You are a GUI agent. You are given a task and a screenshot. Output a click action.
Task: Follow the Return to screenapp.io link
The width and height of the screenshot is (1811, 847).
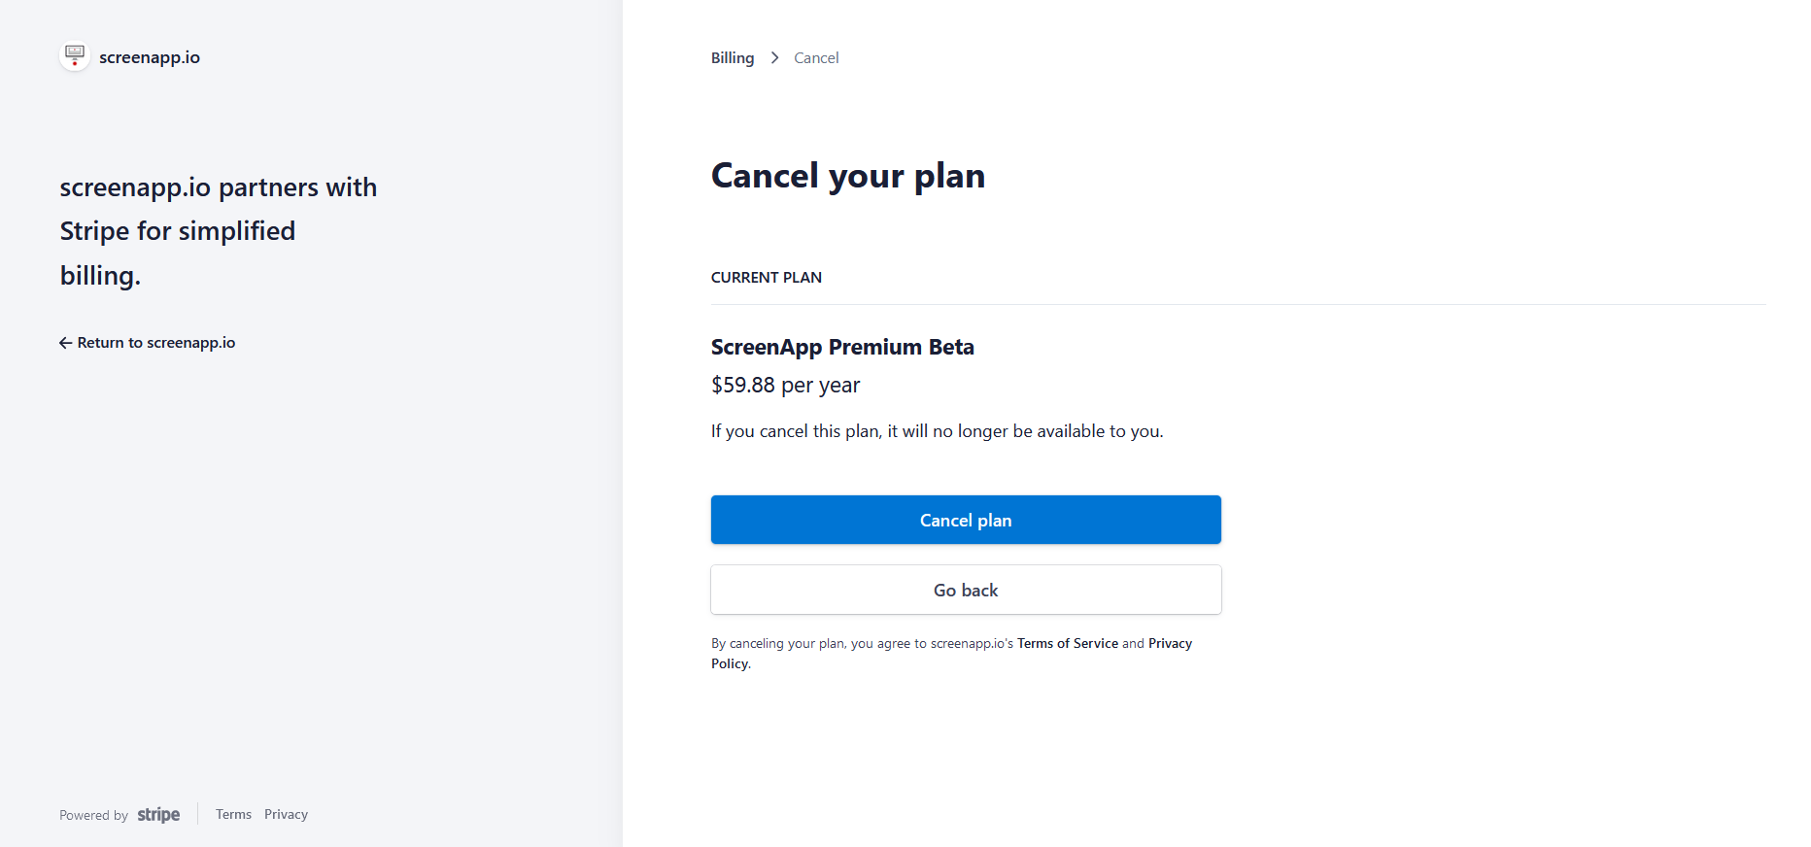(x=155, y=343)
